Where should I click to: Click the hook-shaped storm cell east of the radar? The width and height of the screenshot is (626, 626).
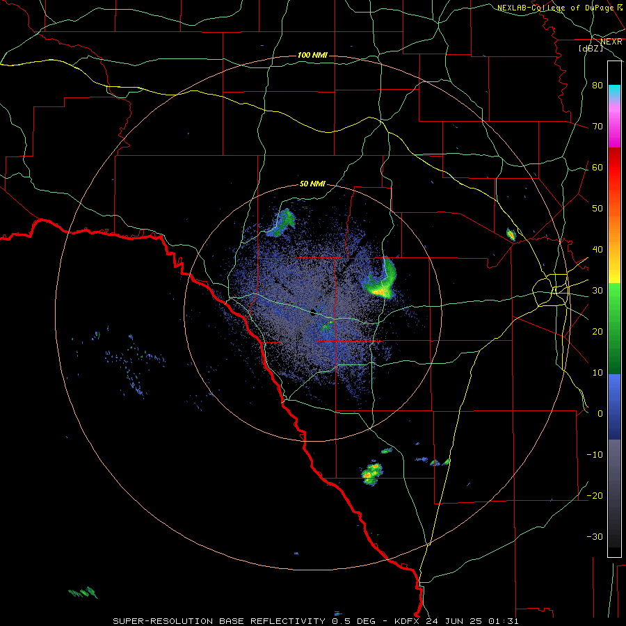point(380,280)
